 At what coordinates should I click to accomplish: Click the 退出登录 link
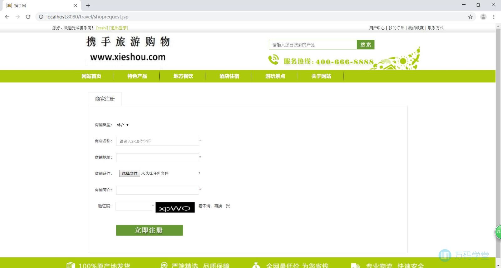[x=119, y=28]
